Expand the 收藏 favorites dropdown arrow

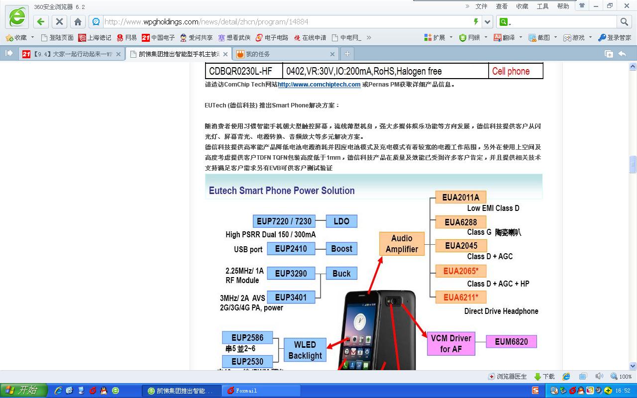pyautogui.click(x=33, y=37)
